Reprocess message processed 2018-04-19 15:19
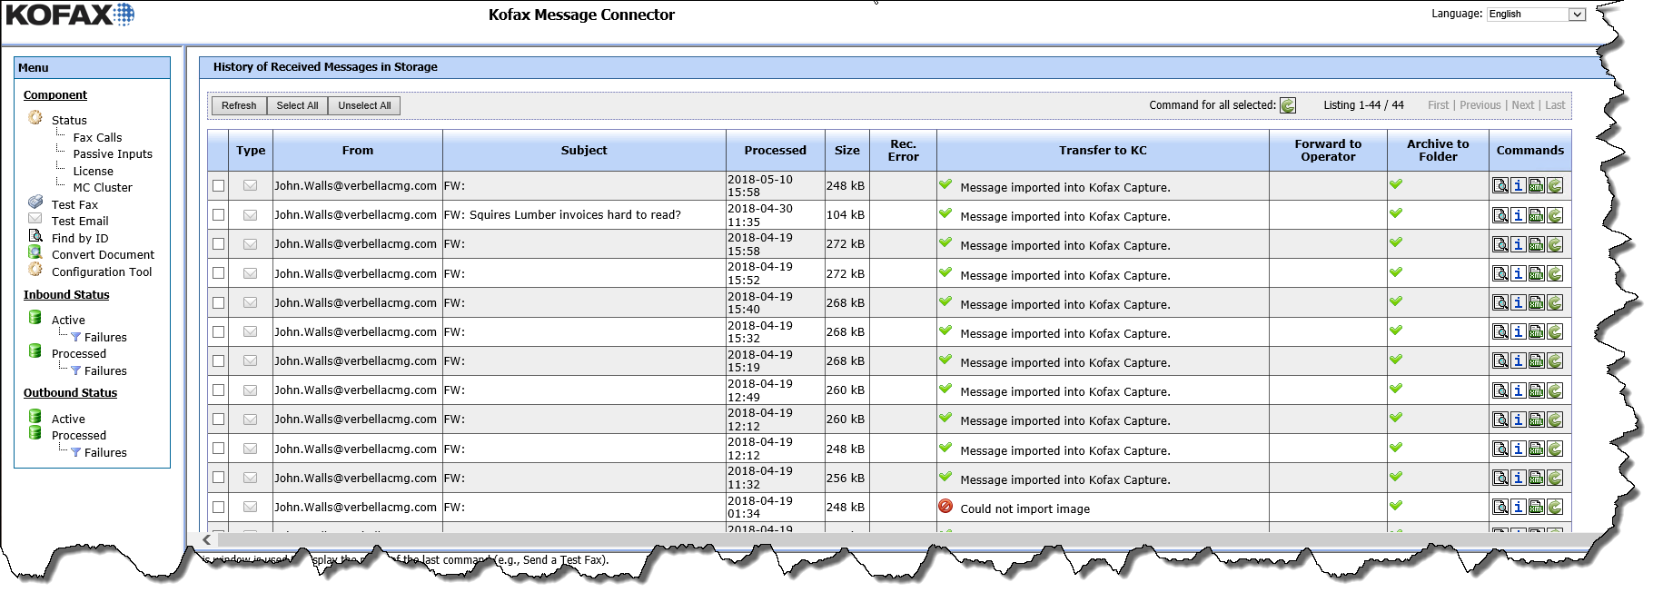Screen dimensions: 1663x612 click(x=1555, y=360)
